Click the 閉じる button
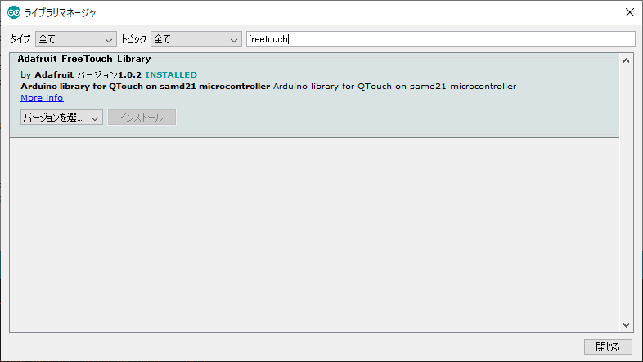 (x=608, y=346)
